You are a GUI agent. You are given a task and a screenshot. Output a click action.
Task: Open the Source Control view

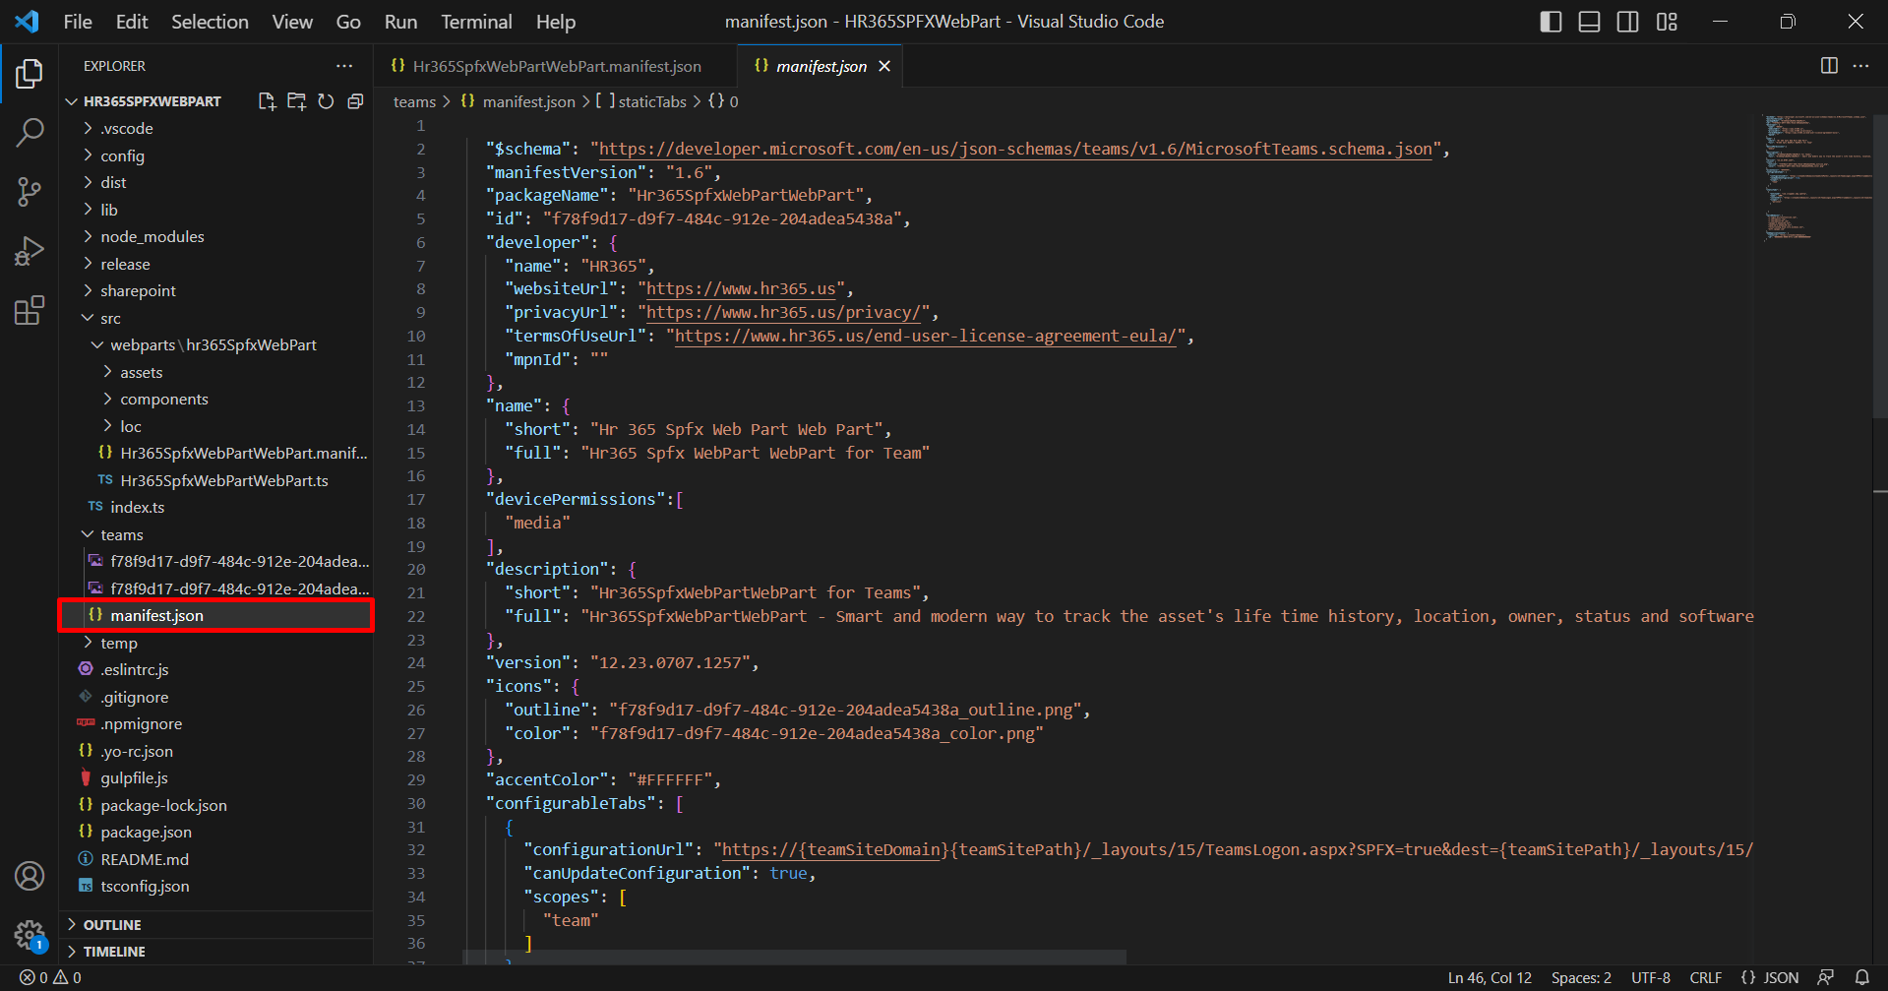(30, 192)
